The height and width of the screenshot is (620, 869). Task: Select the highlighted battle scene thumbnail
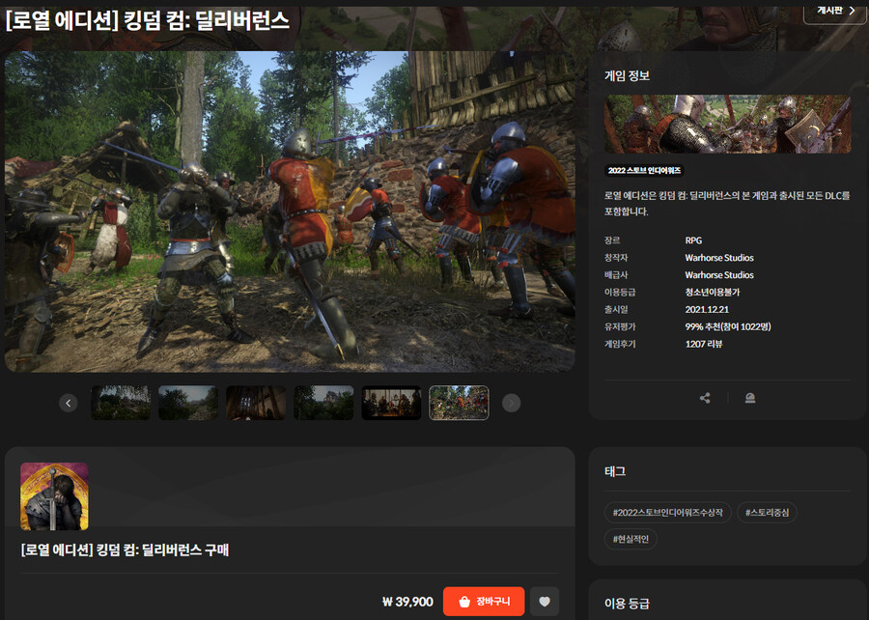pos(459,403)
